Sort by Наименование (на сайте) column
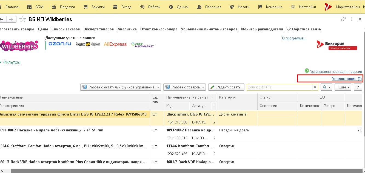 (x=190, y=97)
